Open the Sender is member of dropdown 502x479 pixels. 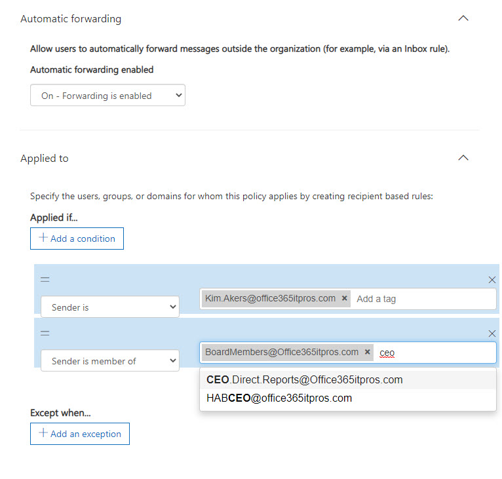coord(110,360)
